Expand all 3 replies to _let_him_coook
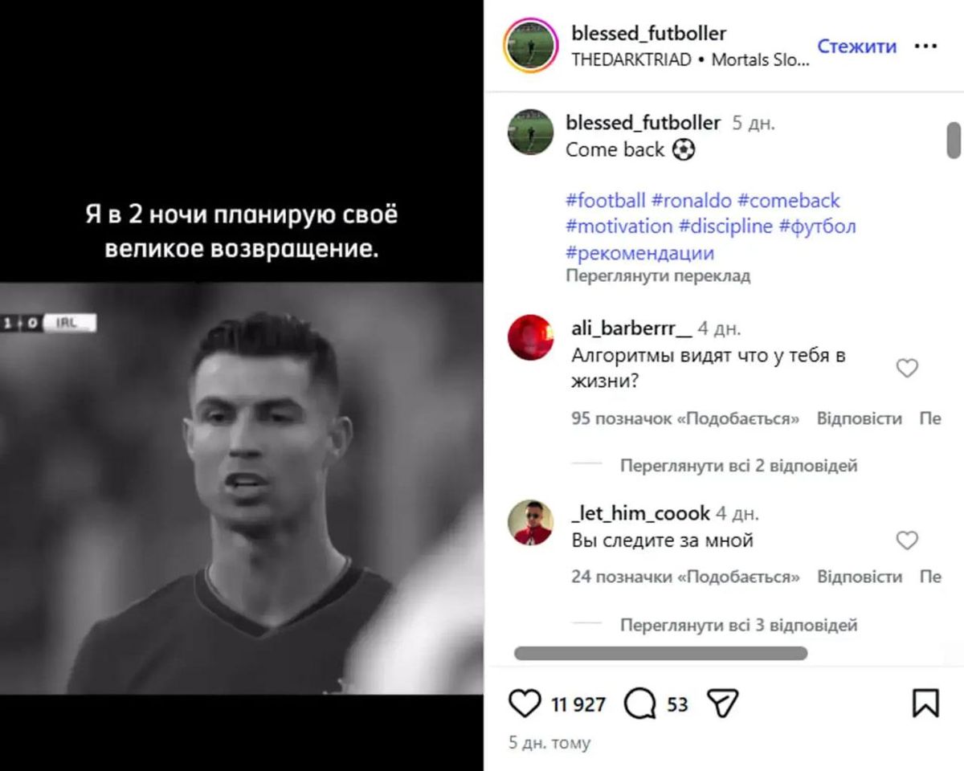 [739, 624]
